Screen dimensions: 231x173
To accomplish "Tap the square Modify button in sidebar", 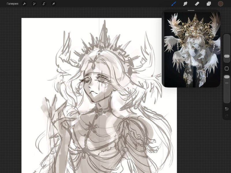I will (x=227, y=69).
